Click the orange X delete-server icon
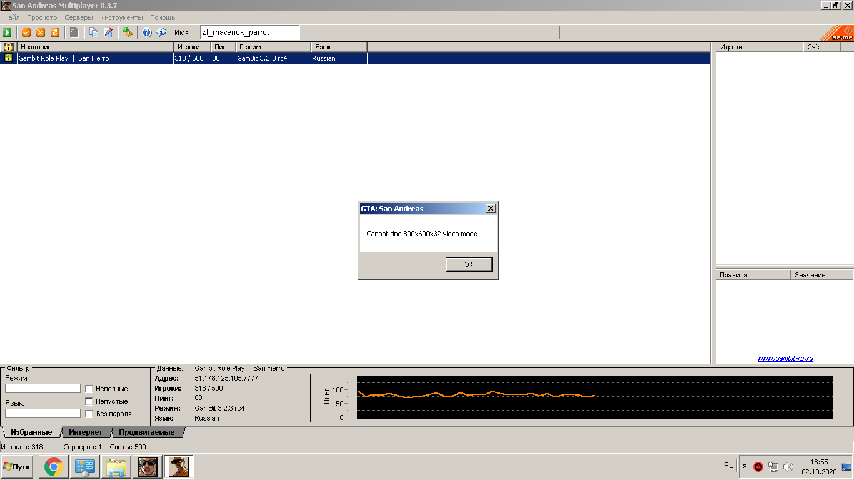This screenshot has width=854, height=480. pyautogui.click(x=41, y=32)
